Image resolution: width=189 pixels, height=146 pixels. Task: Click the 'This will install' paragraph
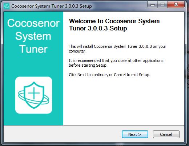click(117, 49)
